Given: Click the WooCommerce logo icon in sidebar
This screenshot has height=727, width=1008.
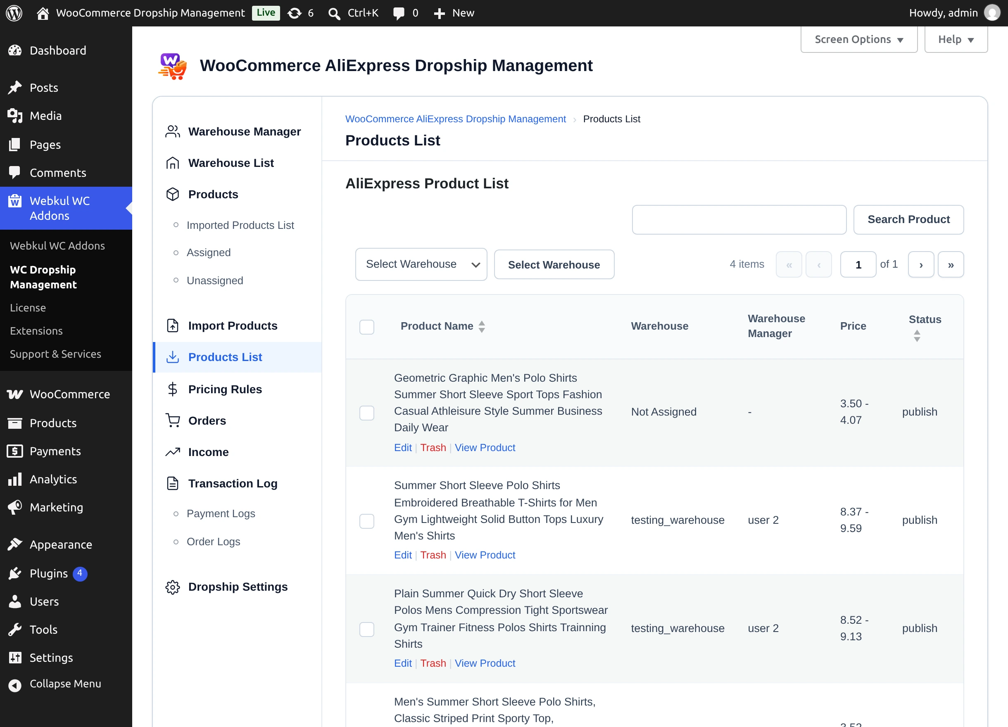Looking at the screenshot, I should tap(15, 394).
